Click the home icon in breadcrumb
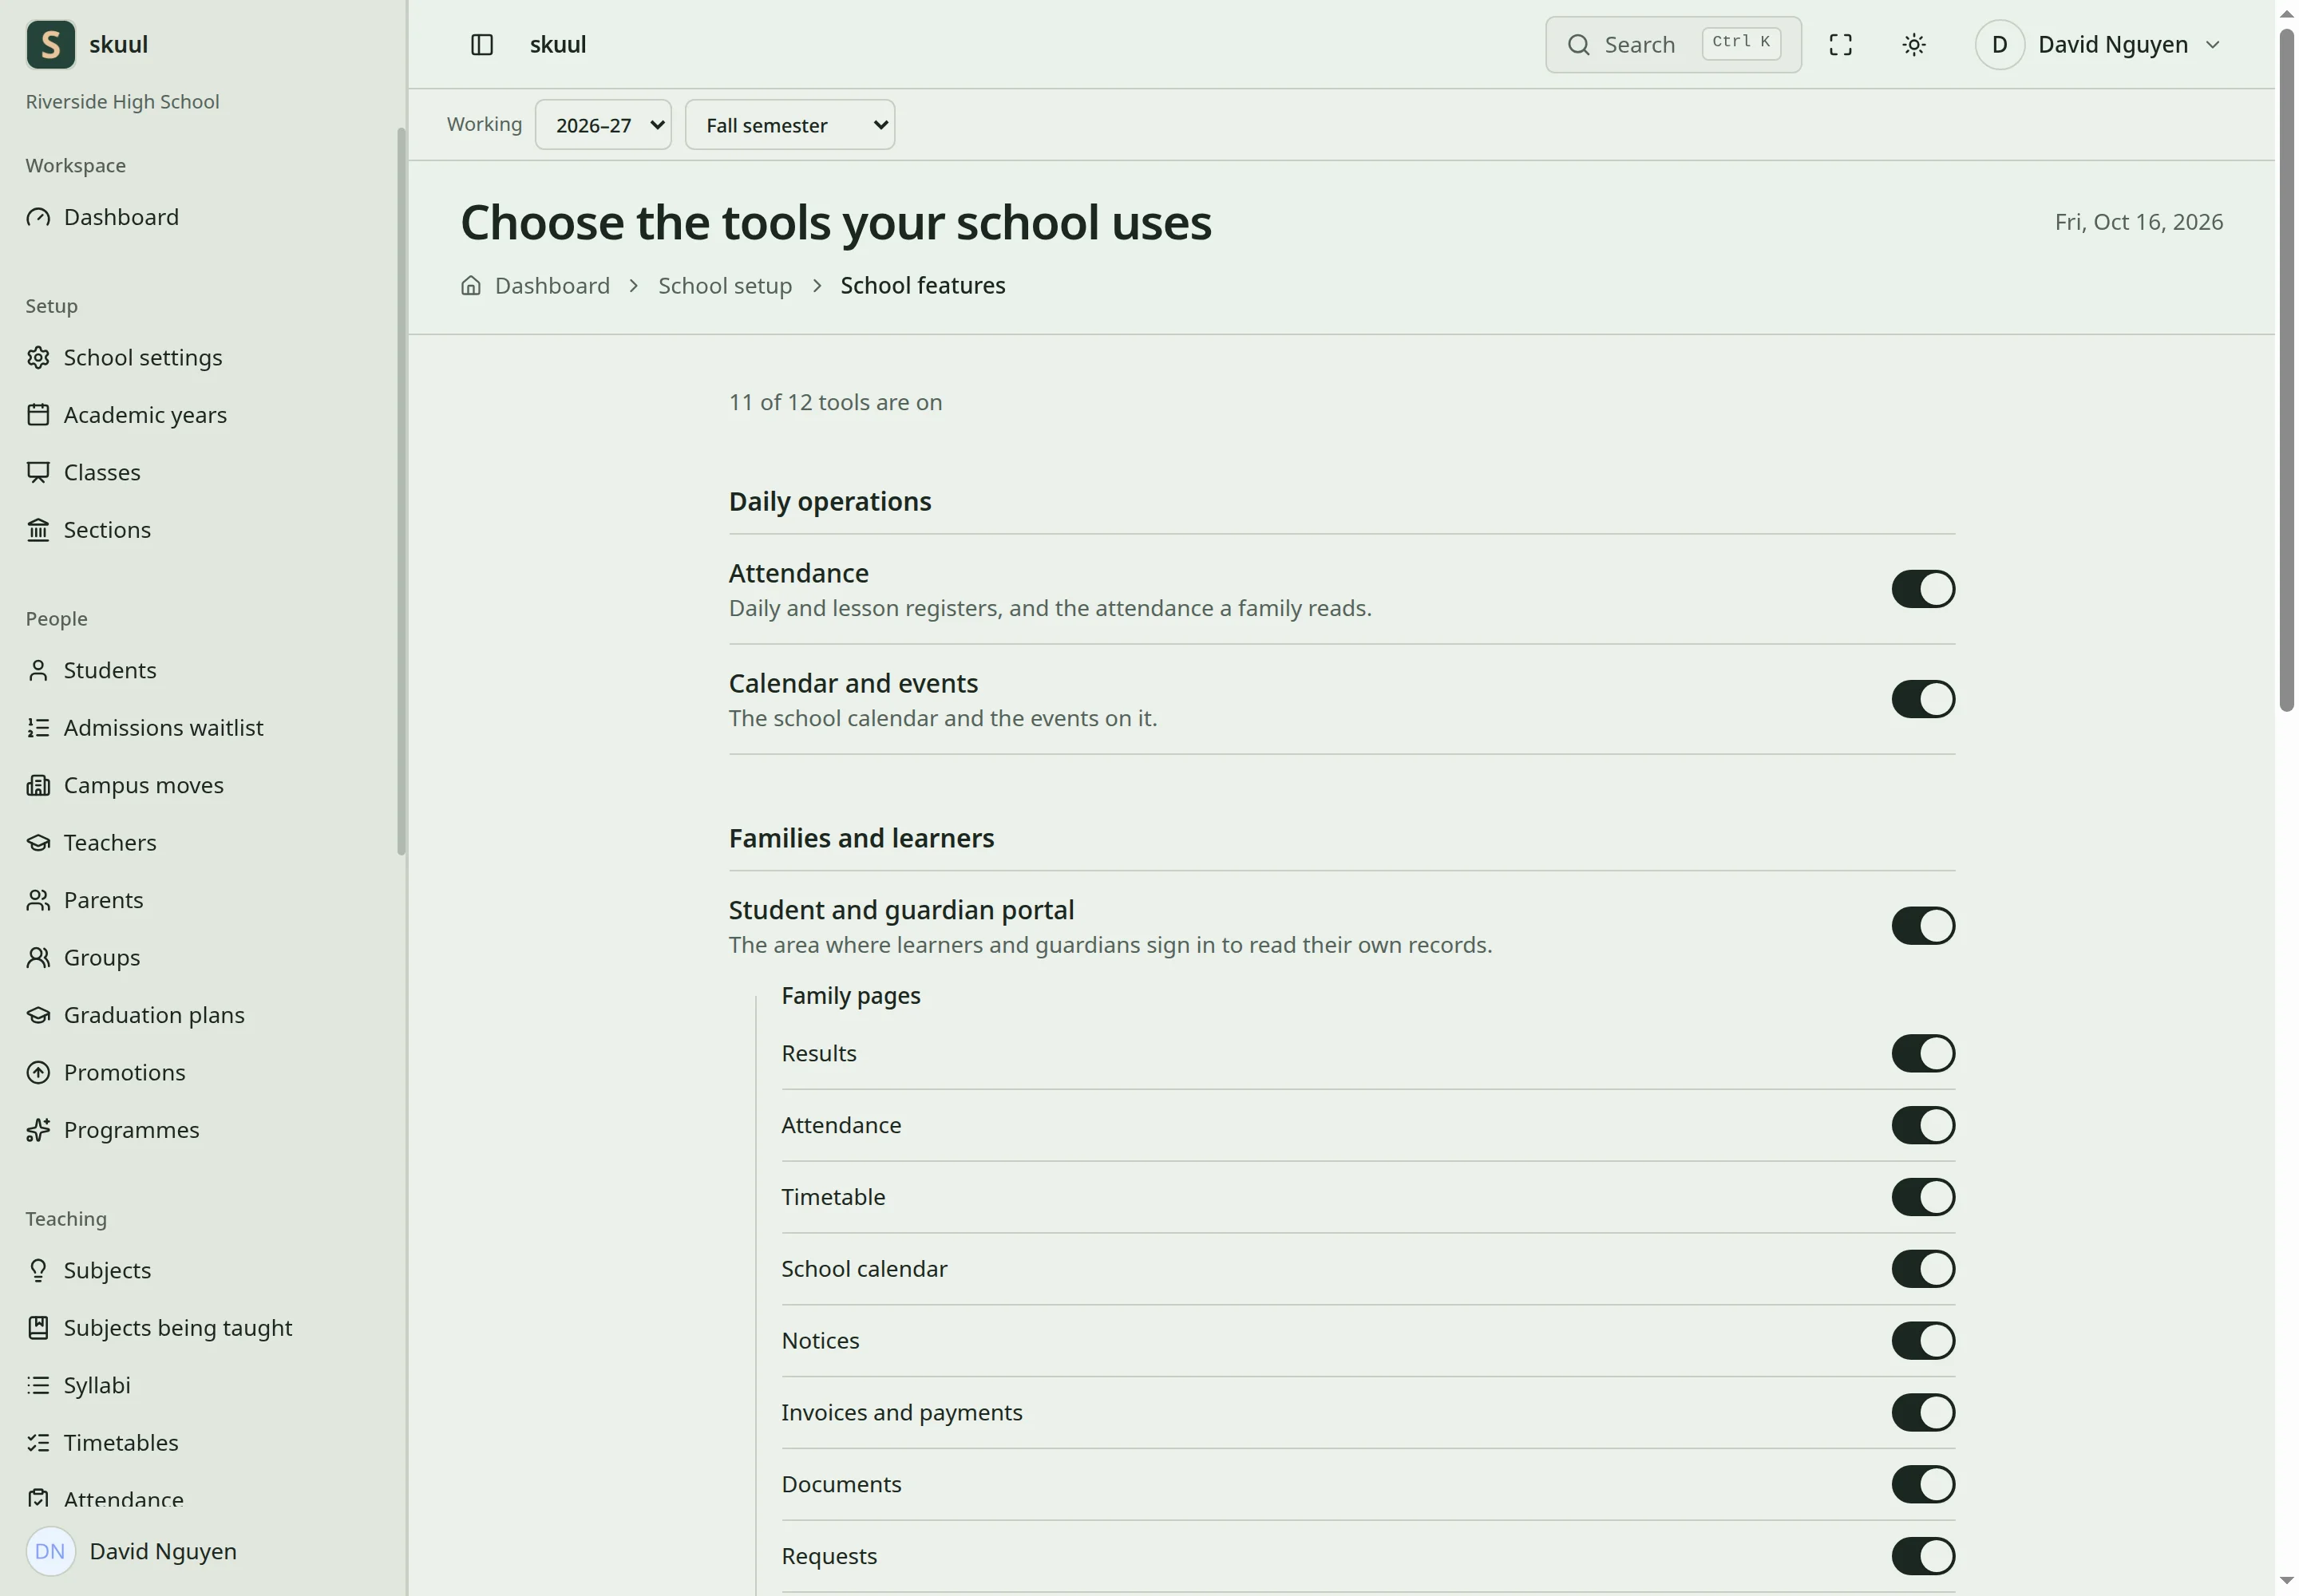This screenshot has height=1596, width=2299. pyautogui.click(x=470, y=286)
